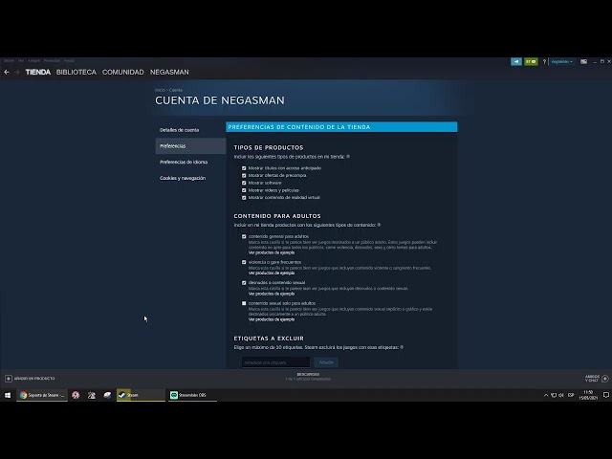Expand the negasman account dropdown
This screenshot has height=459, width=612.
coord(562,61)
